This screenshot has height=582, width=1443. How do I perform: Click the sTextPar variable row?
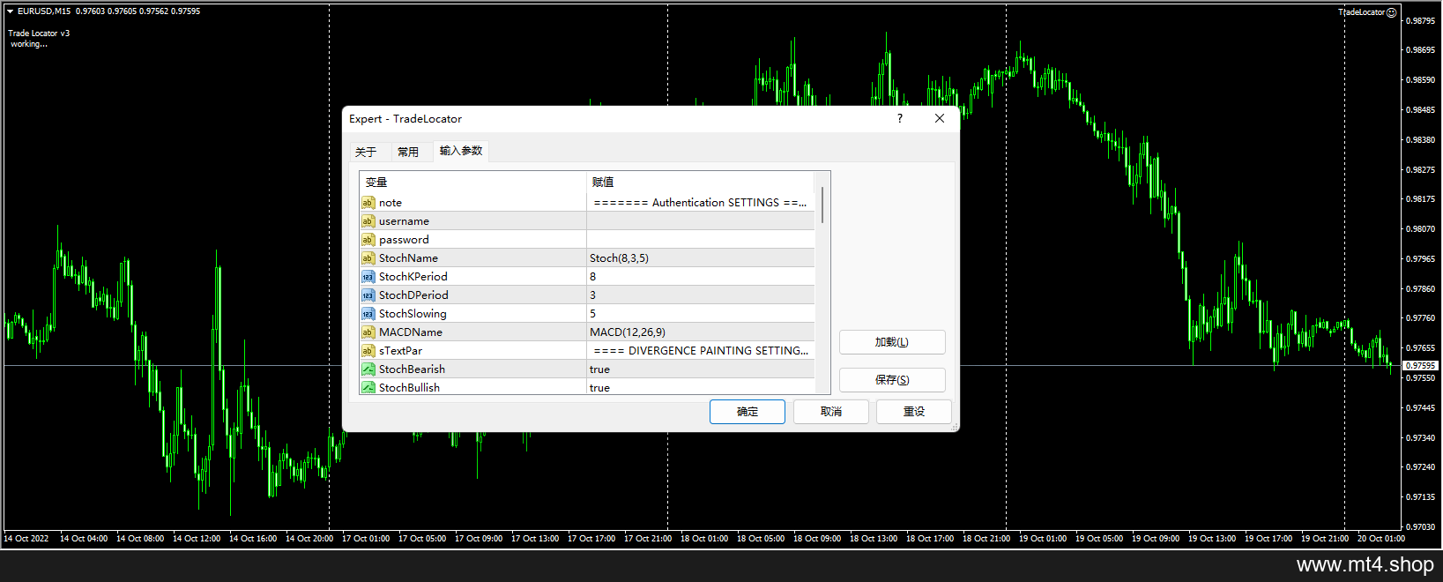(x=472, y=351)
